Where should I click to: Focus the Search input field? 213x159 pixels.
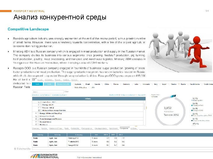point(48,92)
